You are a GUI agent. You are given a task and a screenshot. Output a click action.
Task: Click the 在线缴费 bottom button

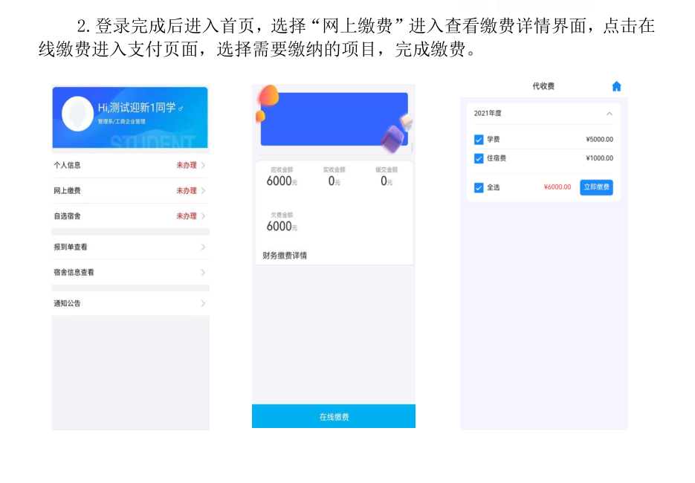pos(333,416)
